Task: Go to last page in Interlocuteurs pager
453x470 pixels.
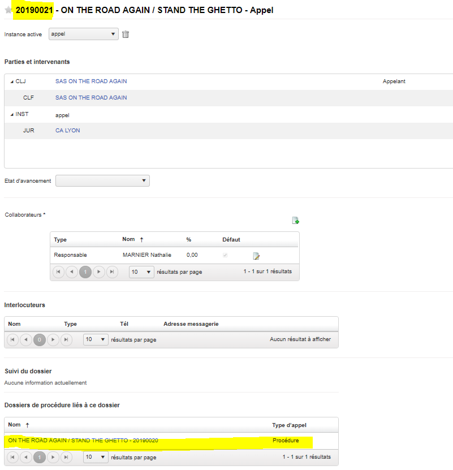Action: click(x=66, y=339)
